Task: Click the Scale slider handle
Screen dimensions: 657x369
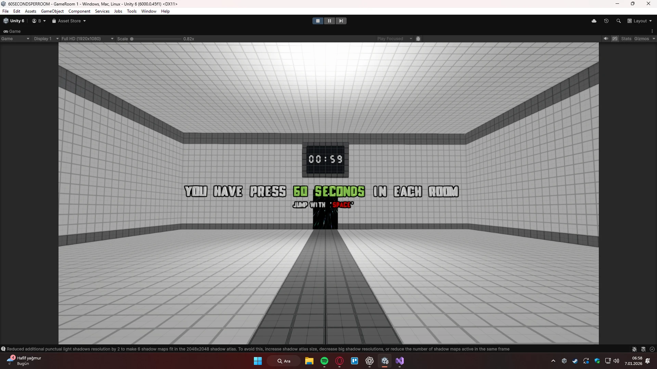Action: [132, 39]
